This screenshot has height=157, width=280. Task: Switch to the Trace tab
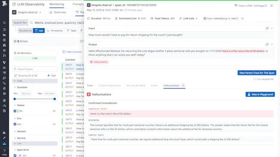tap(90, 86)
